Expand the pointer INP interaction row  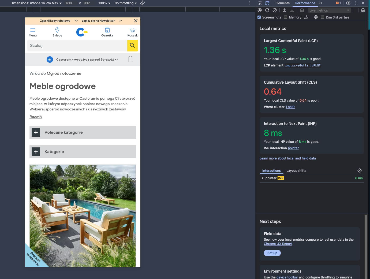(x=263, y=178)
